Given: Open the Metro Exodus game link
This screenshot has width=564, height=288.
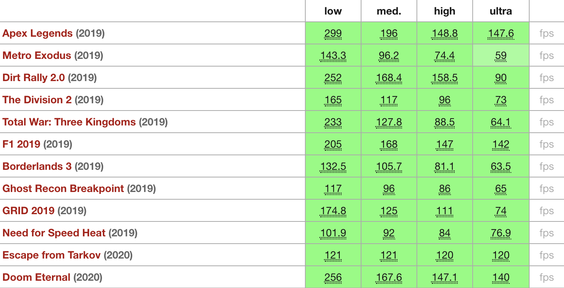Looking at the screenshot, I should [37, 55].
